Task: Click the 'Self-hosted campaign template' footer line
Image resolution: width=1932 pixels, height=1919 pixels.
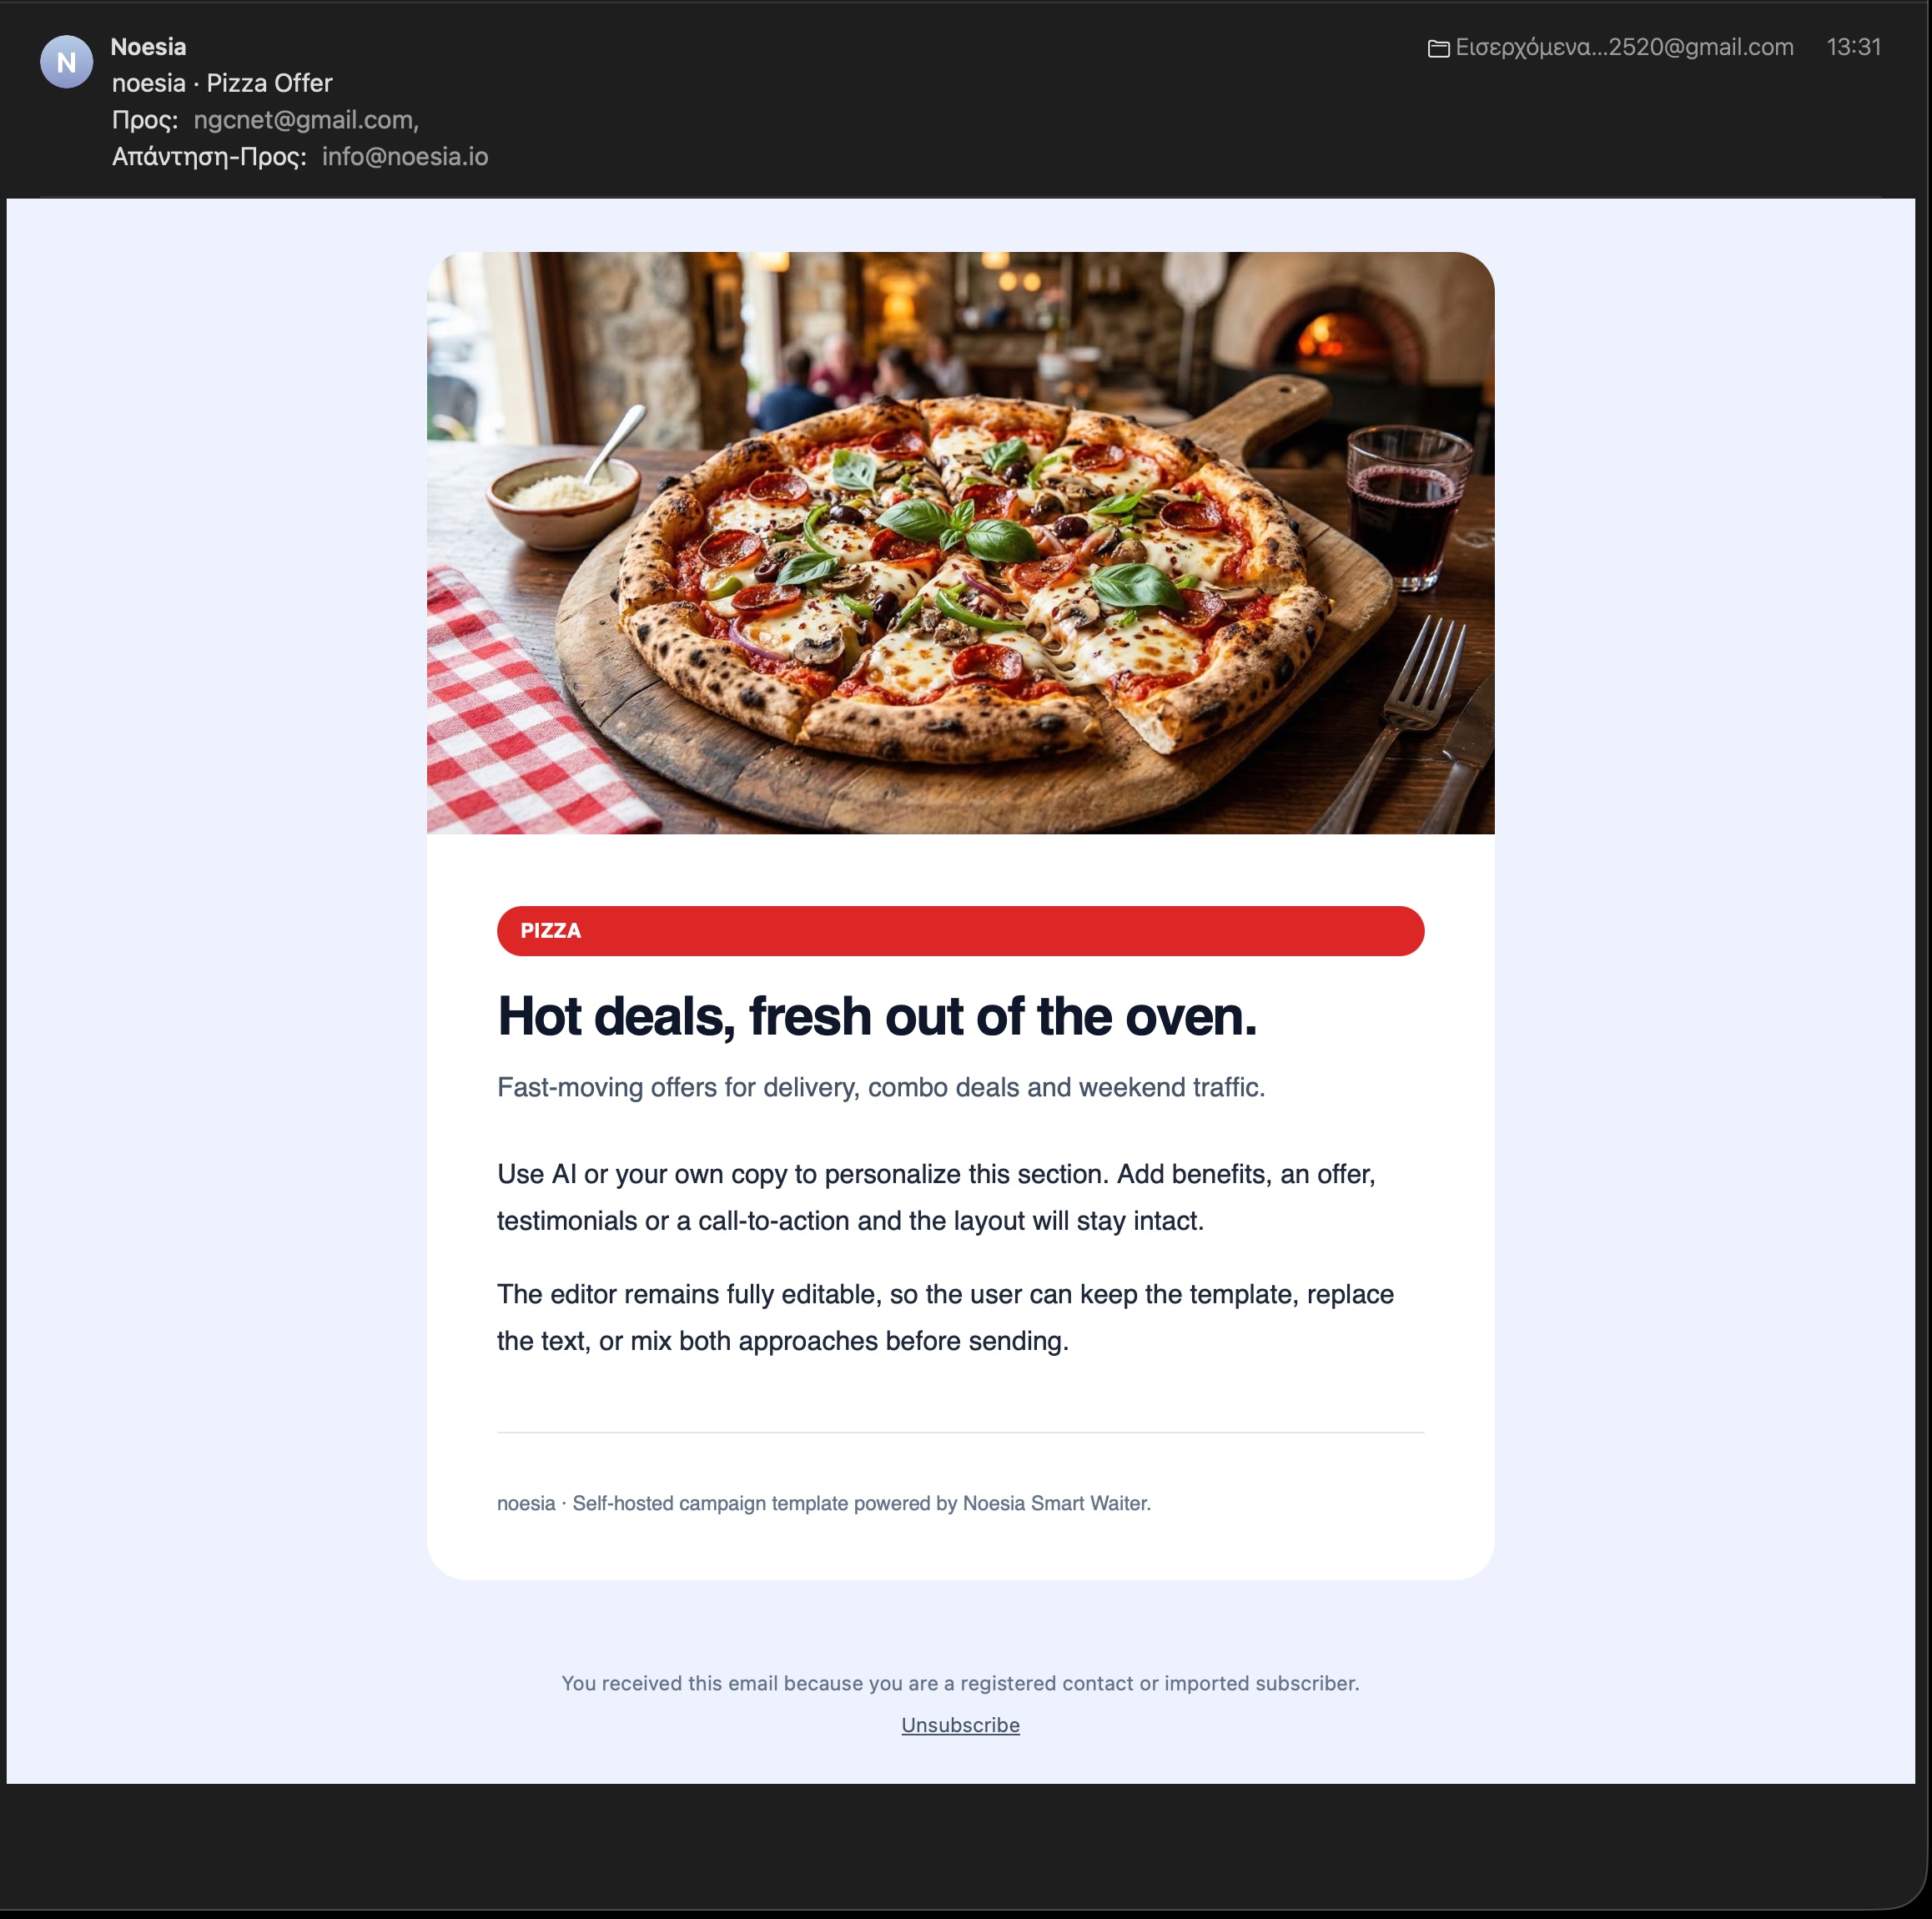Action: (824, 1503)
